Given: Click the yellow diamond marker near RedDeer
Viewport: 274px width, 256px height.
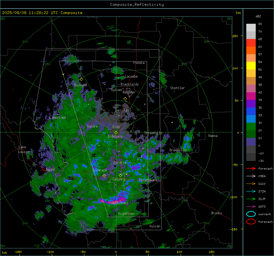Looking at the screenshot, I should pos(125,99).
